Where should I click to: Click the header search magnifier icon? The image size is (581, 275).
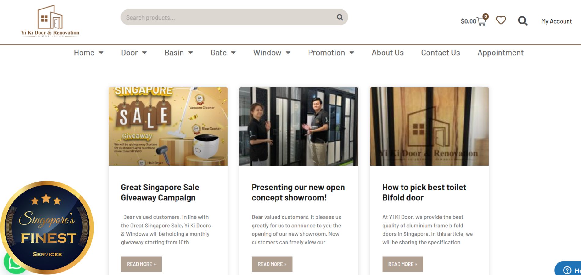[523, 21]
